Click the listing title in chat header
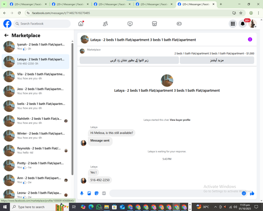Viewport: 263px width, 211px height. (x=143, y=40)
